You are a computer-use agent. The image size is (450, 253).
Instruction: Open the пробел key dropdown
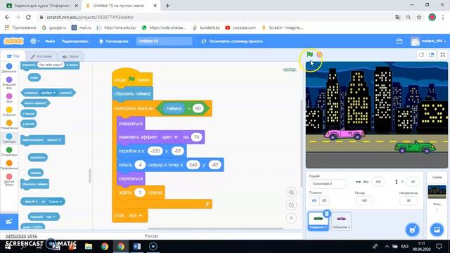click(48, 93)
